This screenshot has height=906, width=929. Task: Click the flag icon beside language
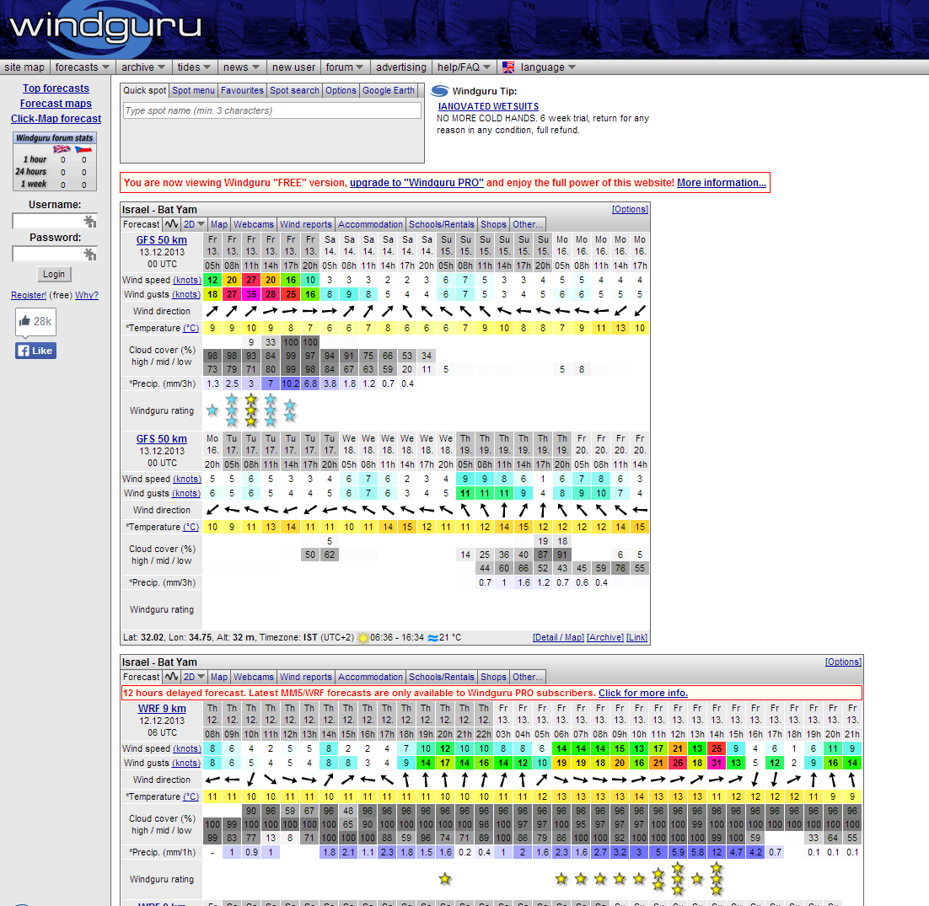coord(508,67)
